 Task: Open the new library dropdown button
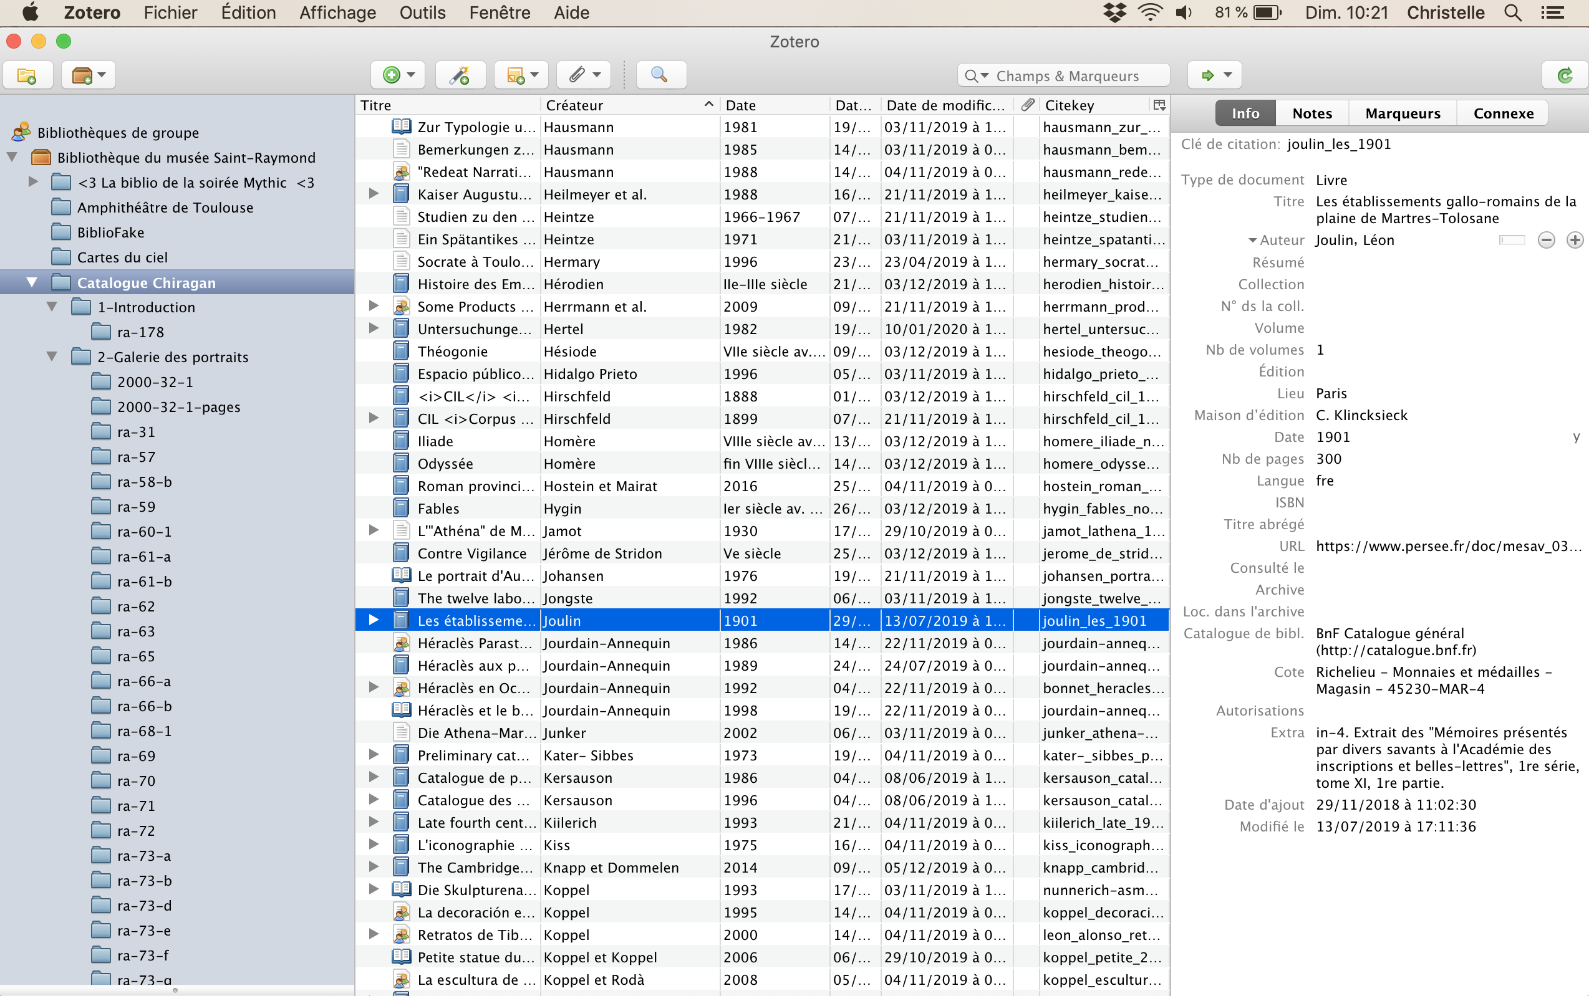pyautogui.click(x=89, y=75)
